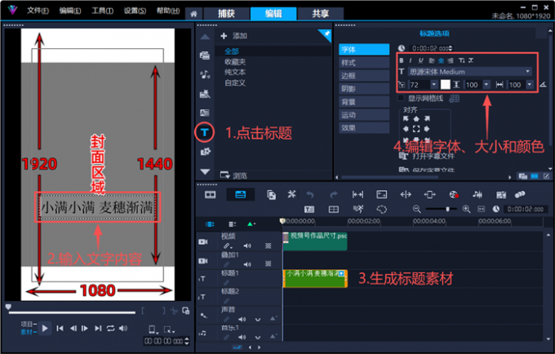The height and width of the screenshot is (354, 555).
Task: Play the preview
Action: (x=45, y=328)
